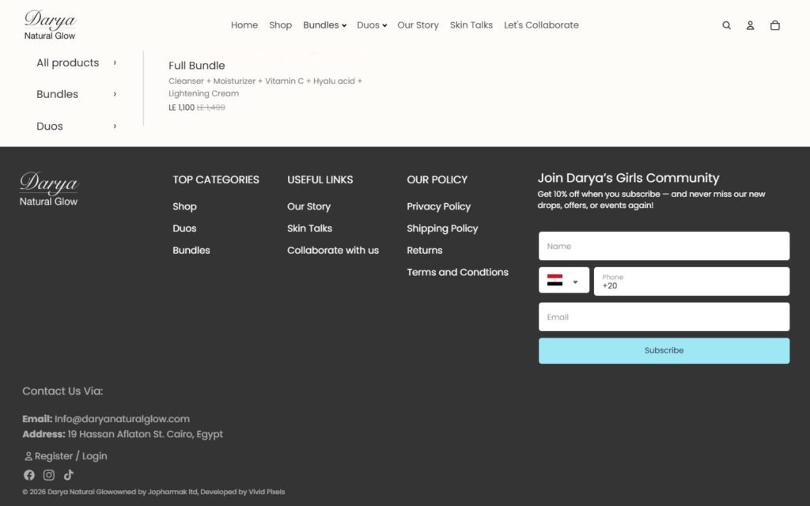The height and width of the screenshot is (506, 810).
Task: Click the Email input field
Action: (x=664, y=317)
